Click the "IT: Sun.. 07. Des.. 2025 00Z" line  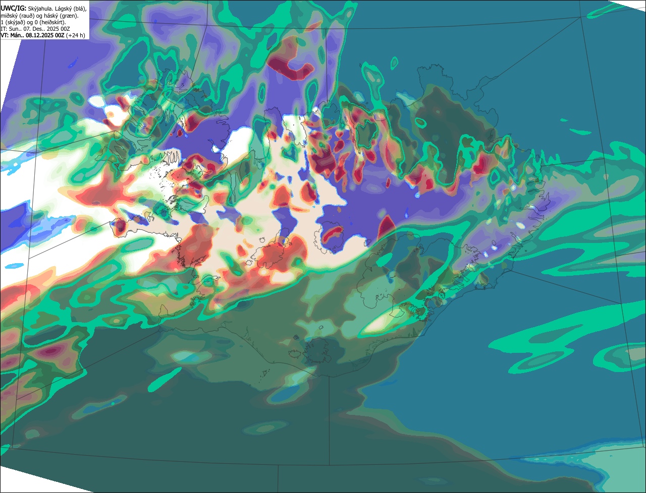(x=35, y=29)
